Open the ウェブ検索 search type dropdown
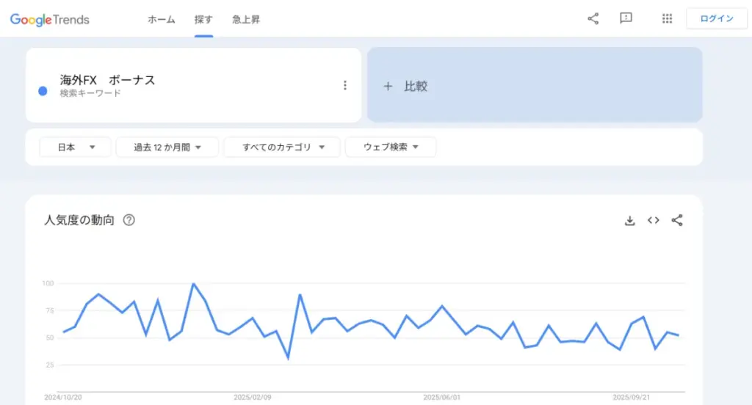This screenshot has width=752, height=405. [391, 147]
